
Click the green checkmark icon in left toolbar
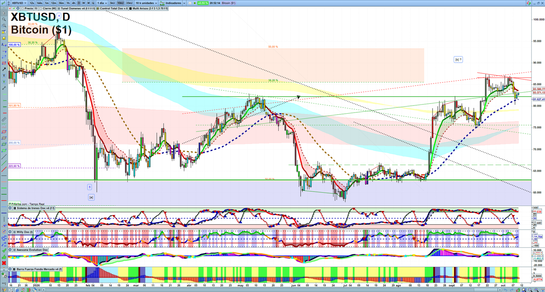coord(4,250)
